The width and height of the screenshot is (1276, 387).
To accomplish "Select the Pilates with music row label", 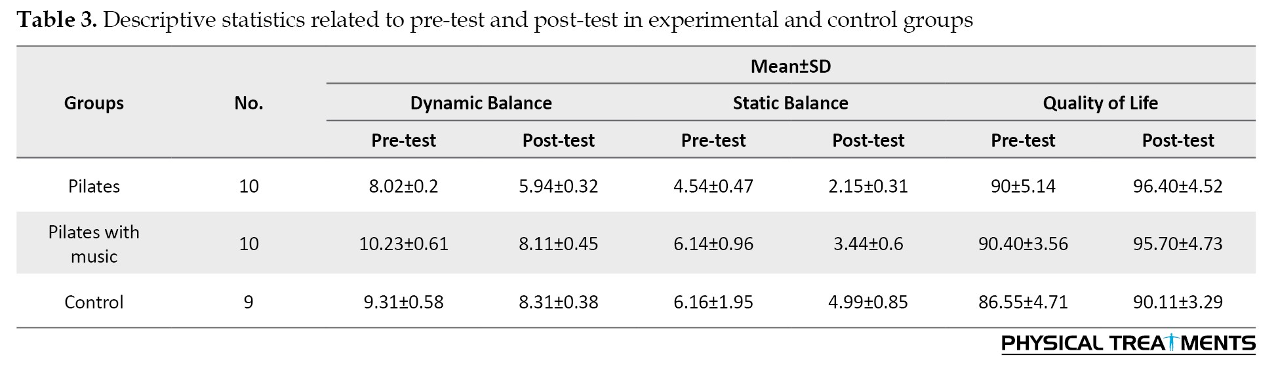I will point(94,244).
